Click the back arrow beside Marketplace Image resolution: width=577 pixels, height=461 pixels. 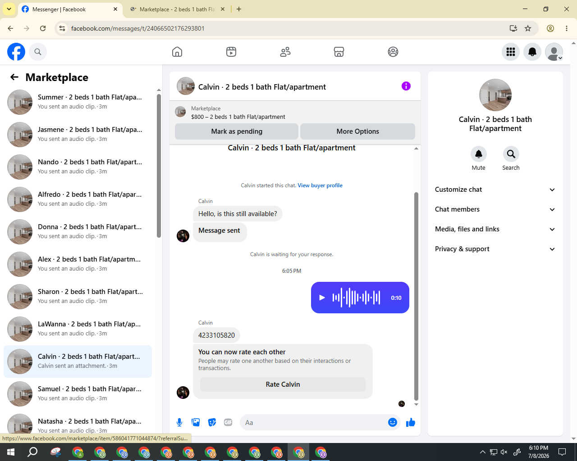14,77
